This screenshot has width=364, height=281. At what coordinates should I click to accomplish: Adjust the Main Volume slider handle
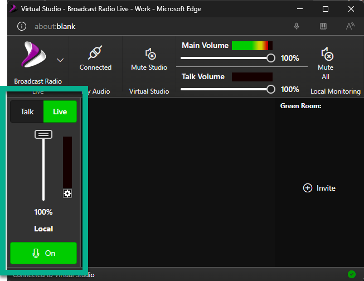[x=271, y=58]
